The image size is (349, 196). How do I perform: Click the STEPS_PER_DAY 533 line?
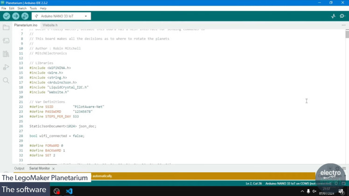click(x=54, y=116)
